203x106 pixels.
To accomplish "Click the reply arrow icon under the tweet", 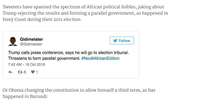I will 10,72.
